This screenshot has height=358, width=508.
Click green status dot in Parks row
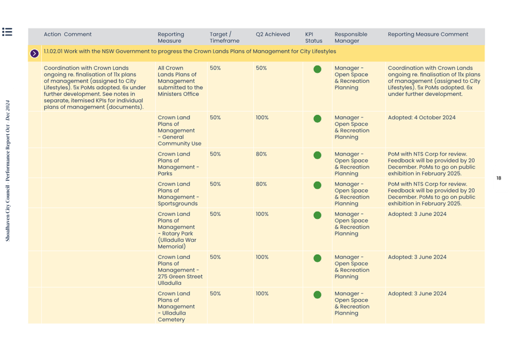(x=317, y=155)
